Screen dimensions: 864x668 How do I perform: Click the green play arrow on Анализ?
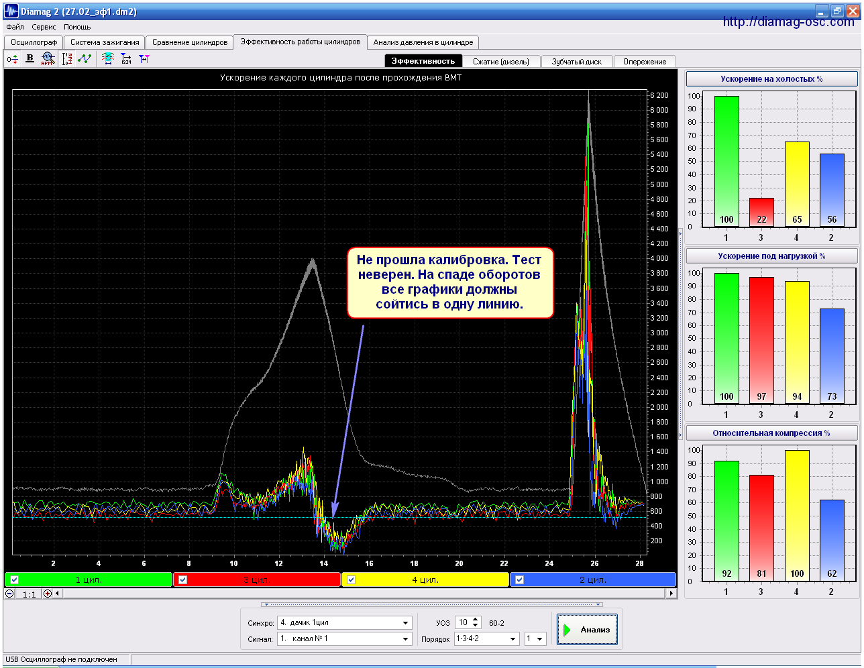pyautogui.click(x=568, y=630)
